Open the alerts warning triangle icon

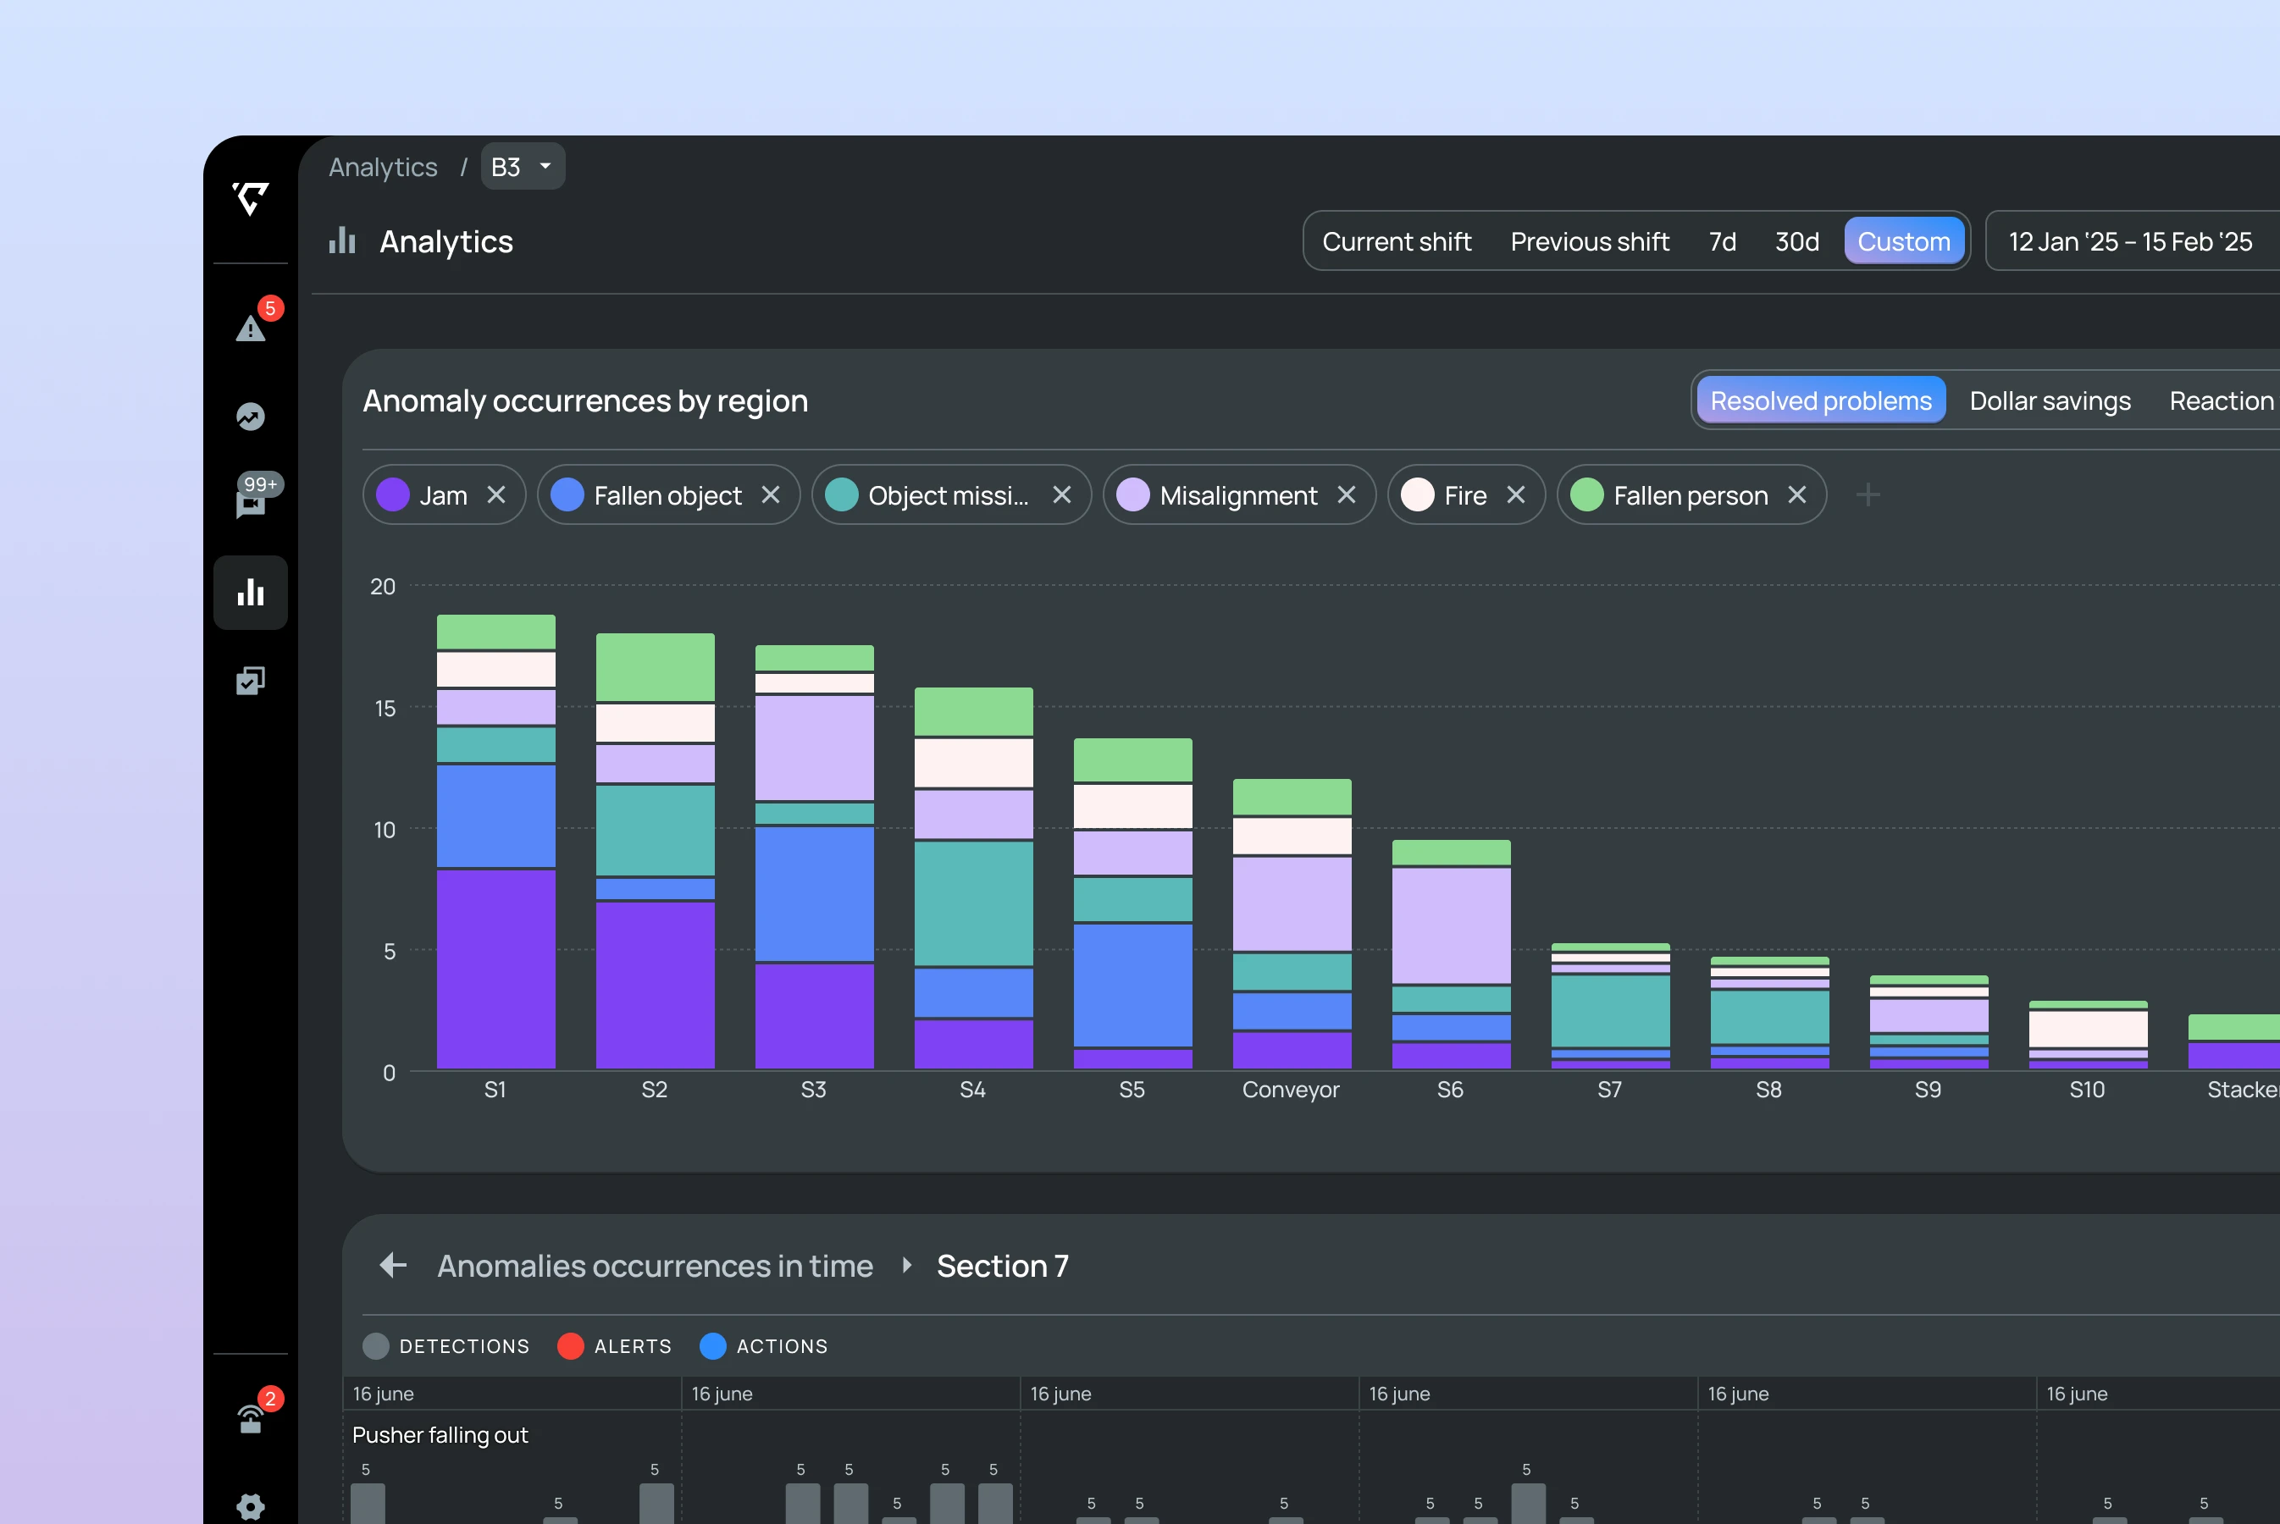click(x=251, y=329)
